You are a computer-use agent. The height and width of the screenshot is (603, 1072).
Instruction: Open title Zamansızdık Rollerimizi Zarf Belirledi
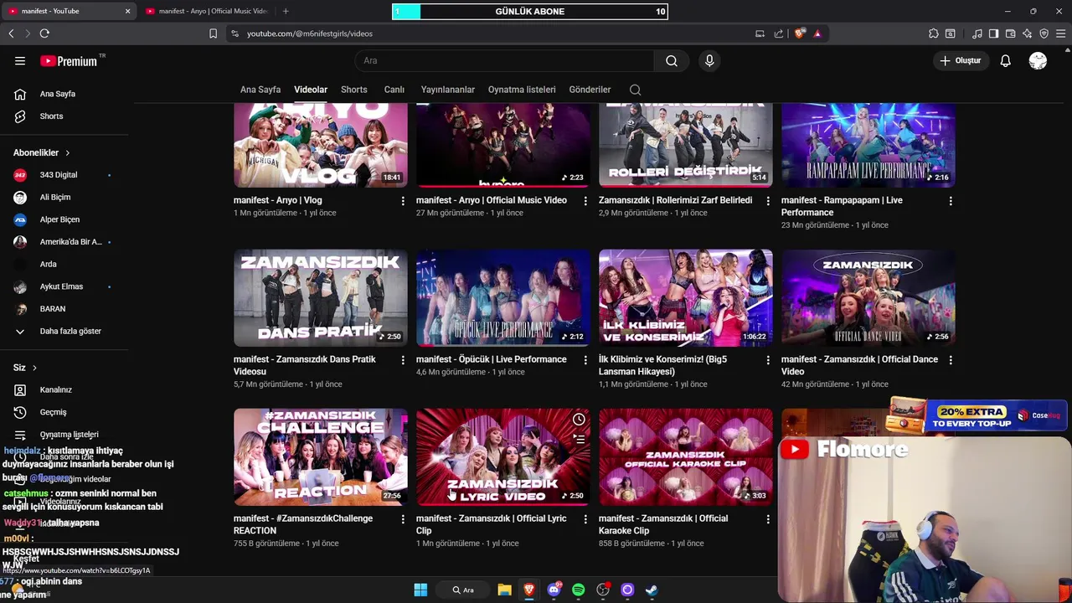[675, 200]
